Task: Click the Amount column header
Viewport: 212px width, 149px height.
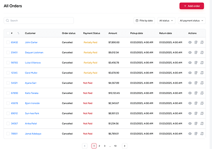Action: click(113, 33)
